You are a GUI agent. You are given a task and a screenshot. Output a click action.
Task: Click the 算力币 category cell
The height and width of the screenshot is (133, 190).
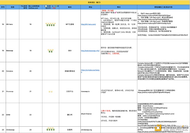[x=70, y=115]
